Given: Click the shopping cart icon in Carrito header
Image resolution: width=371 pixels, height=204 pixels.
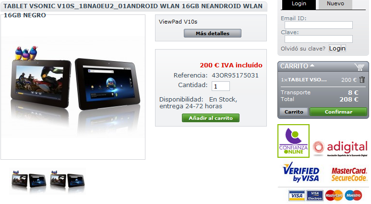Looking at the screenshot, I should 359,67.
